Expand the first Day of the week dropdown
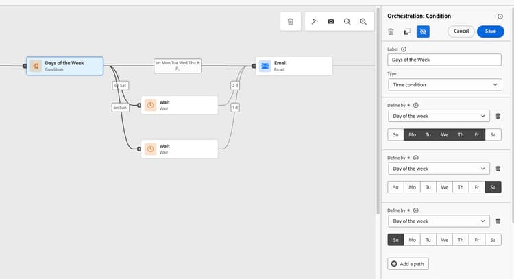This screenshot has width=514, height=279. click(x=439, y=116)
